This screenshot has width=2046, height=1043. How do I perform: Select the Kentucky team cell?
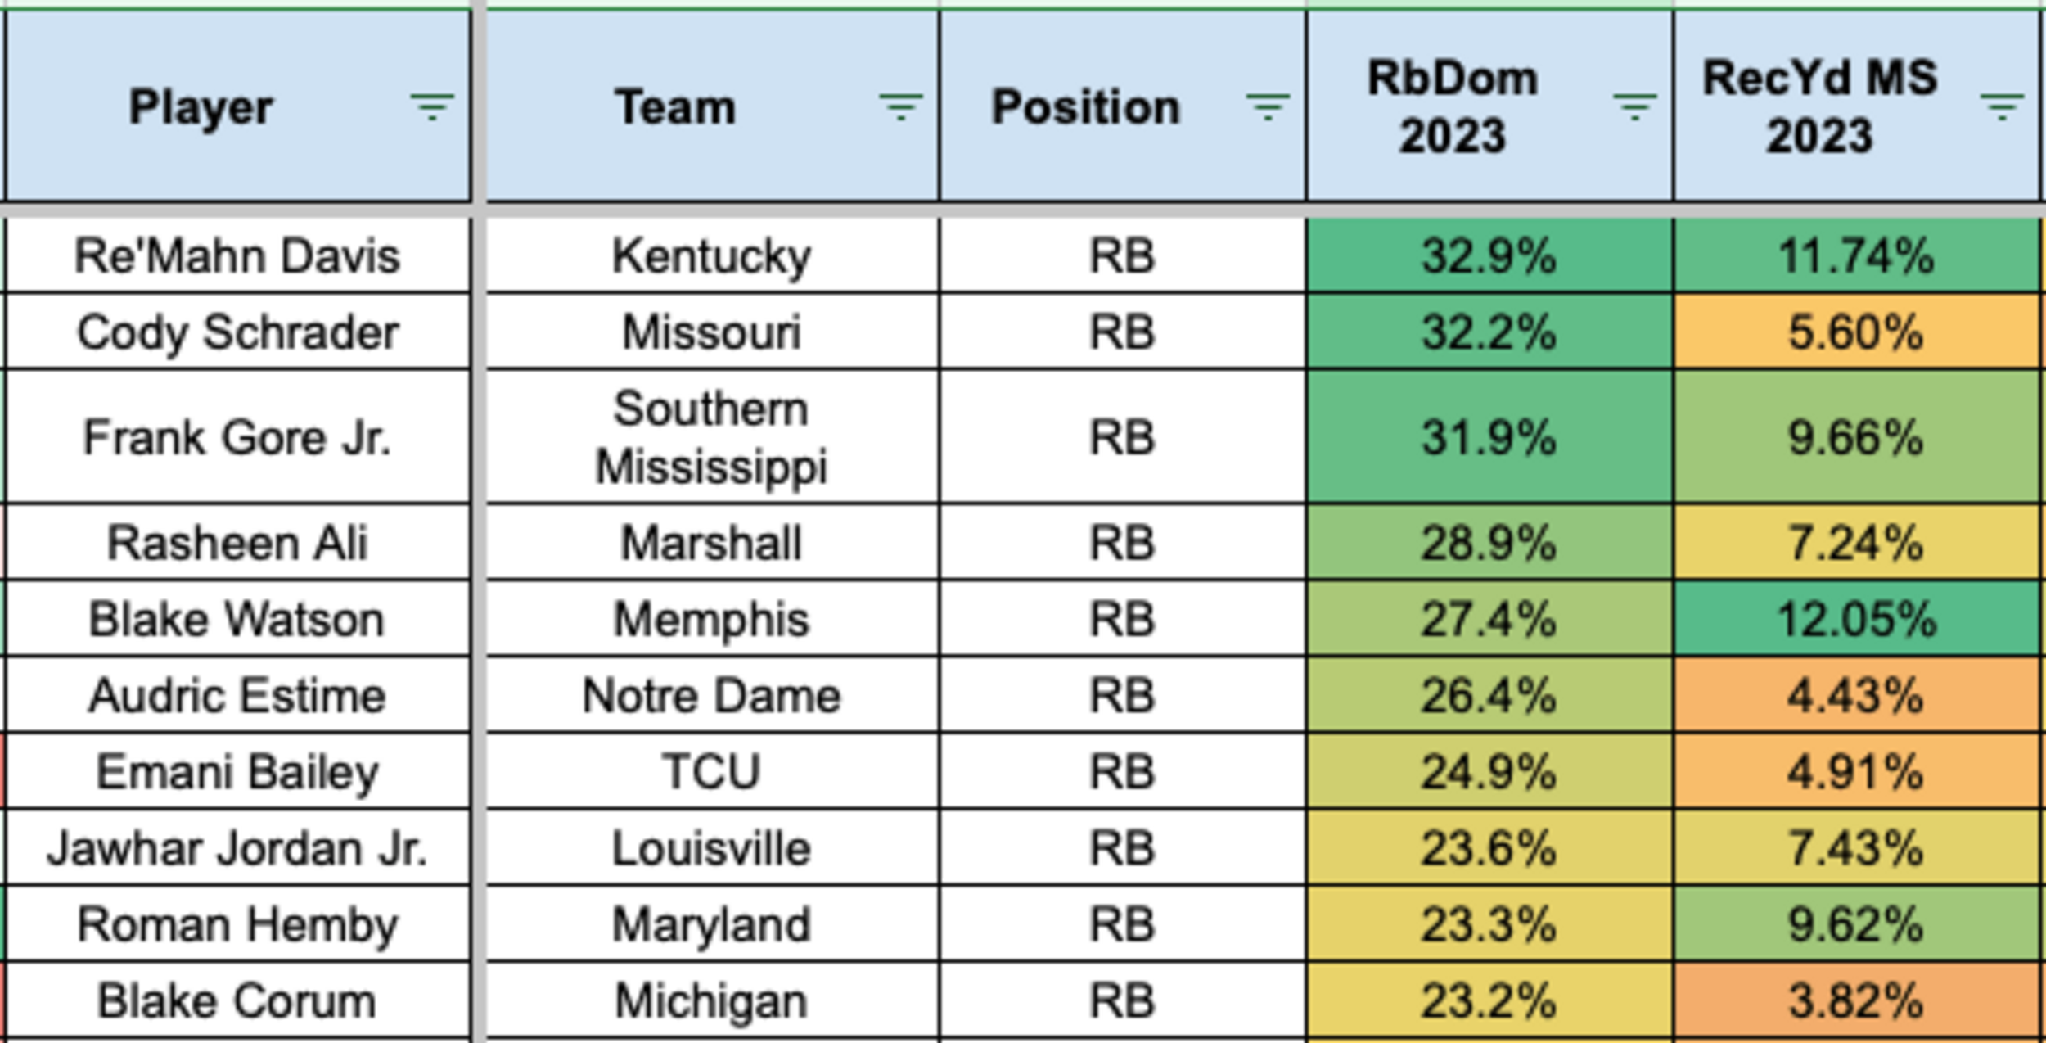tap(711, 255)
